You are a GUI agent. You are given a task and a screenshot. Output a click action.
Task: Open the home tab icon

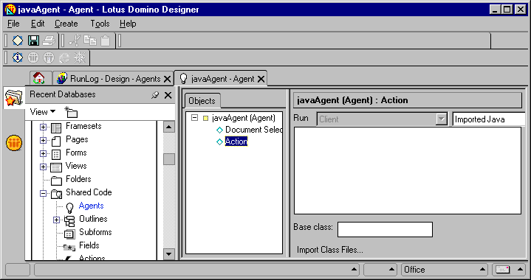(x=39, y=78)
